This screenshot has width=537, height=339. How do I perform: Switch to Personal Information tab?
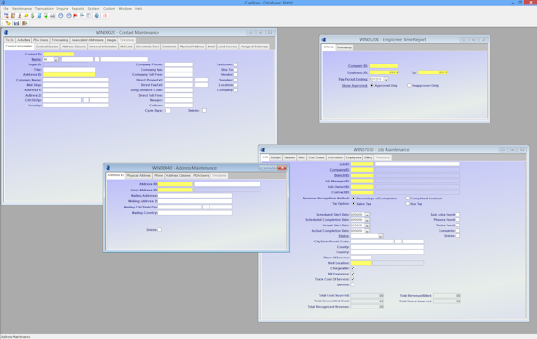(x=103, y=47)
